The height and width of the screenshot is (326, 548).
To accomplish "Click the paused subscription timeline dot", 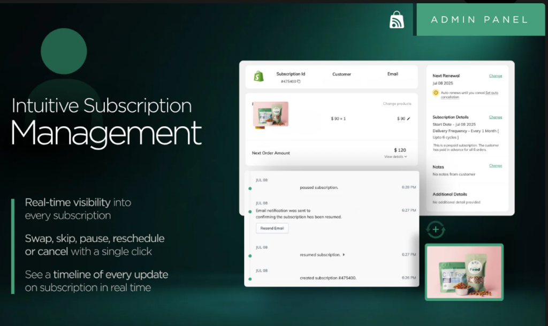I will 250,188.
